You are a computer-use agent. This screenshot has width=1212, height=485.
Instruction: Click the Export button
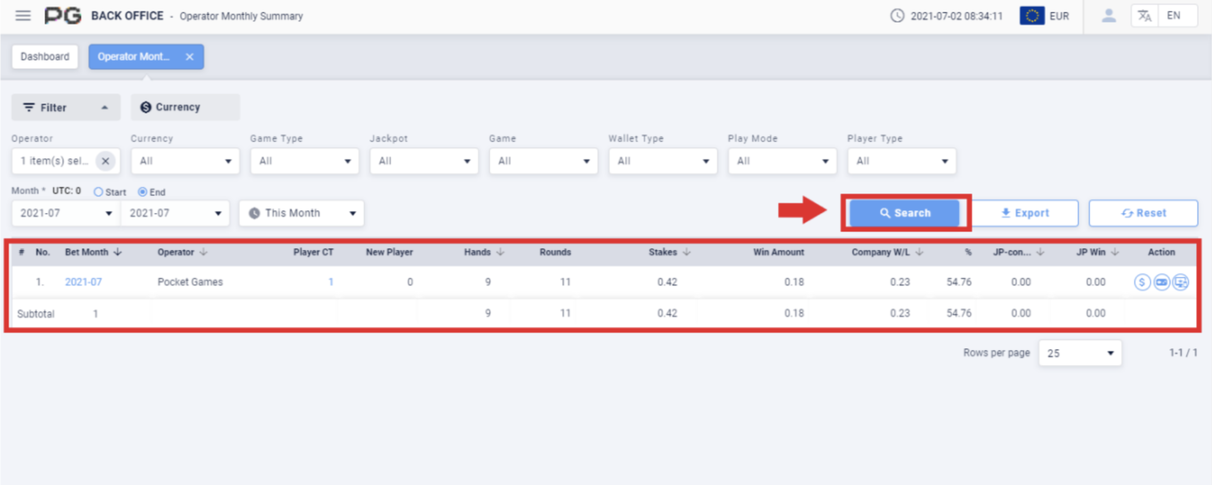click(1025, 213)
